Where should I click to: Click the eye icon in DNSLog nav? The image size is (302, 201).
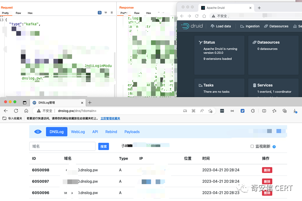click(x=38, y=132)
